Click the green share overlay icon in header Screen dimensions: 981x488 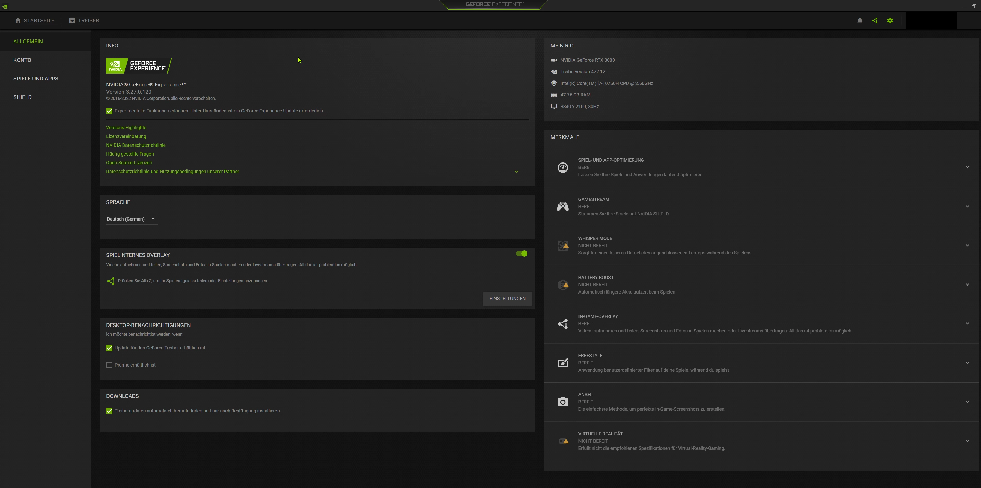tap(875, 21)
